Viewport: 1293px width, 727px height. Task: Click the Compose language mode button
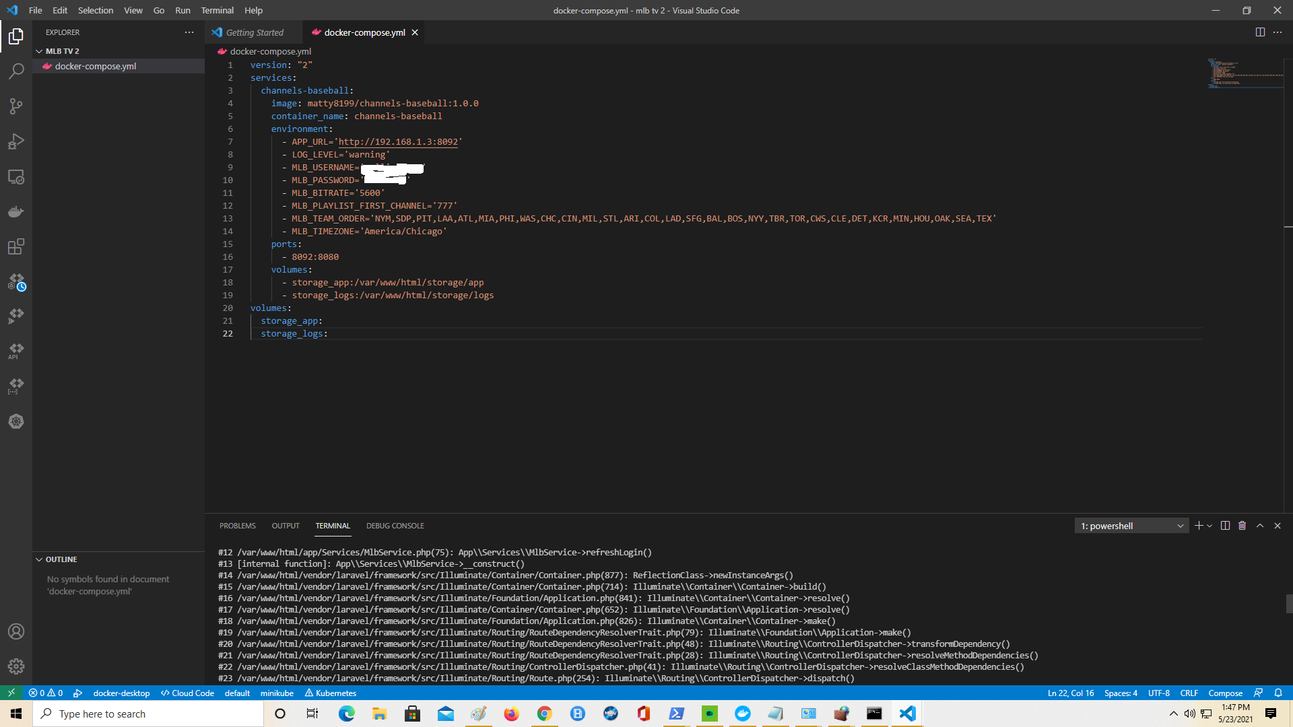pyautogui.click(x=1225, y=693)
